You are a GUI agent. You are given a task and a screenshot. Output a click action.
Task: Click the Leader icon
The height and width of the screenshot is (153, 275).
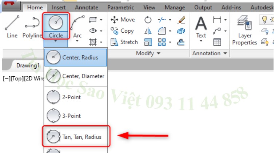(217, 31)
